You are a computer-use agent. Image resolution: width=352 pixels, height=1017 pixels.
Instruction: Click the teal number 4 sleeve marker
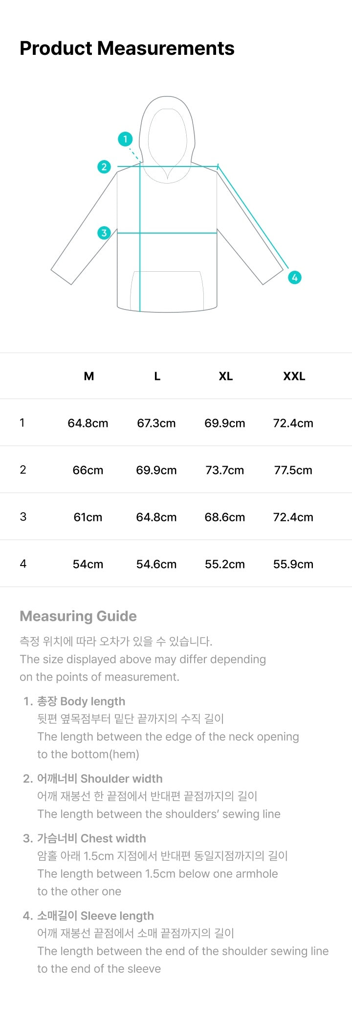pyautogui.click(x=294, y=278)
